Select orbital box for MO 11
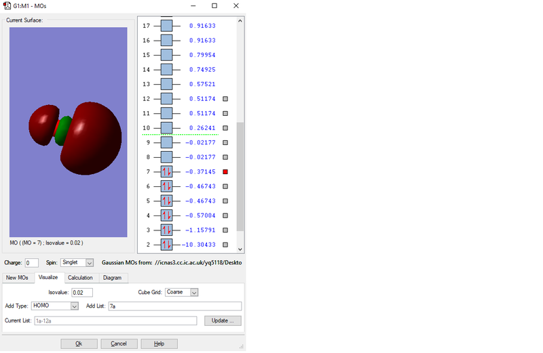The width and height of the screenshot is (543, 353). point(166,113)
